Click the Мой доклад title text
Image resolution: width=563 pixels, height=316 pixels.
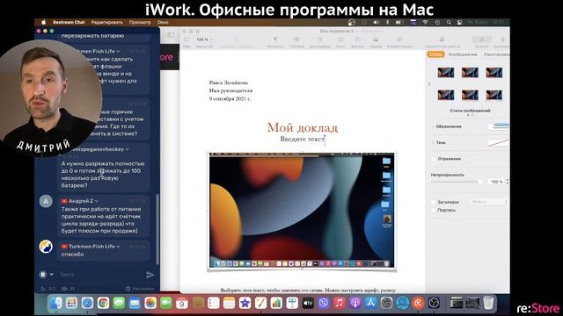pyautogui.click(x=303, y=127)
